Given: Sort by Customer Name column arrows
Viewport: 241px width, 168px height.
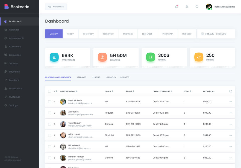Looking at the screenshot, I should [77, 91].
